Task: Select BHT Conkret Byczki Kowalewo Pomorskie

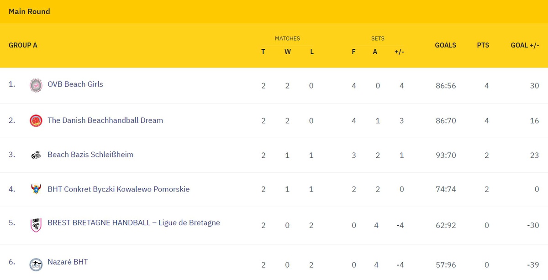Action: (118, 189)
